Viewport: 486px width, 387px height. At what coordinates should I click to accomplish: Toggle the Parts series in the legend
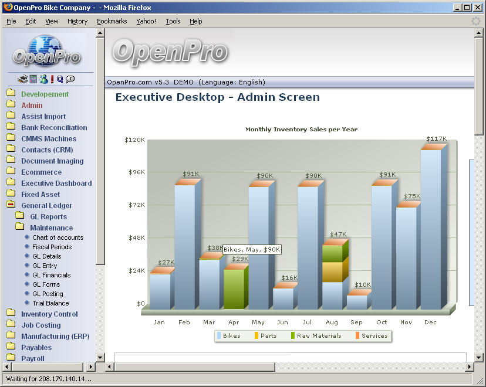[x=265, y=335]
